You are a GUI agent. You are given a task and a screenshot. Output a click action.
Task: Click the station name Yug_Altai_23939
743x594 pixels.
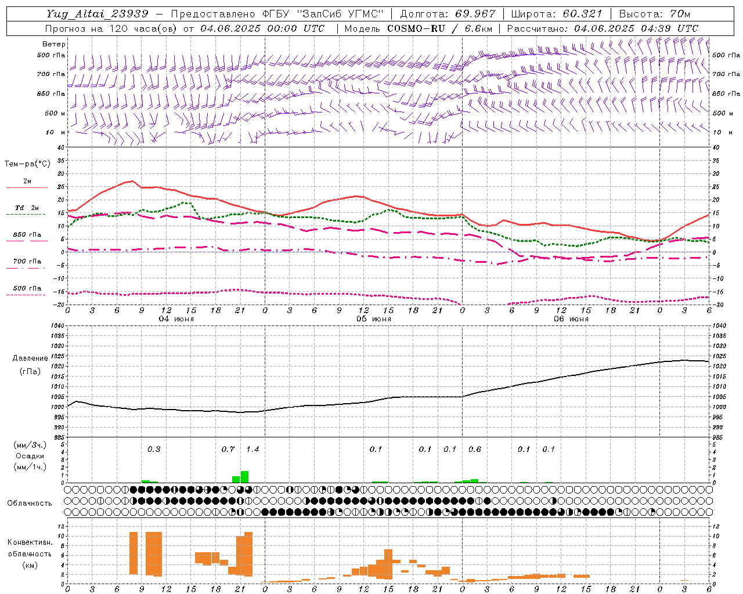[x=97, y=14]
